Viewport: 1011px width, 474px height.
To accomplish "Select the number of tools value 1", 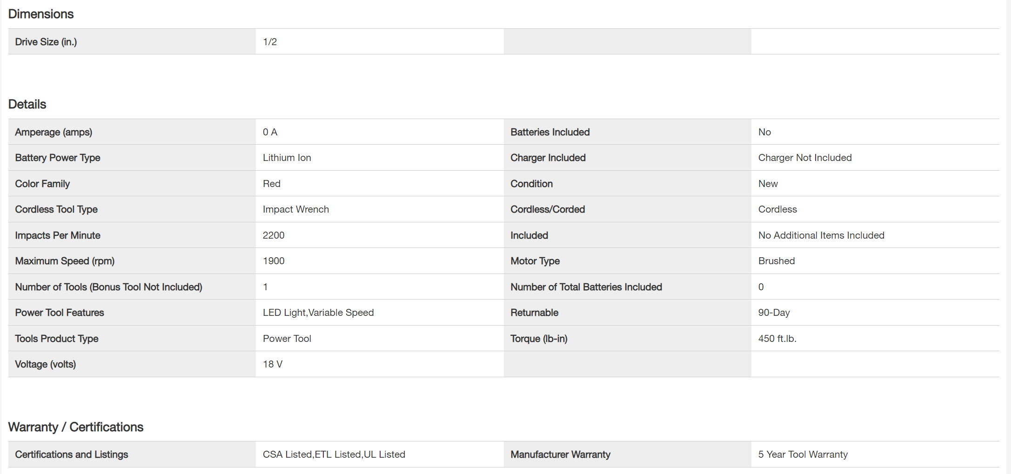I will click(265, 287).
